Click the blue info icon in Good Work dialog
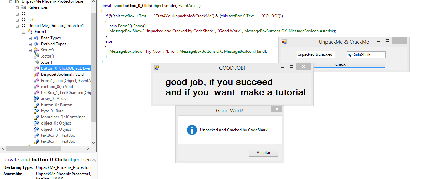Viewport: 424px width, 179px height. click(x=192, y=130)
